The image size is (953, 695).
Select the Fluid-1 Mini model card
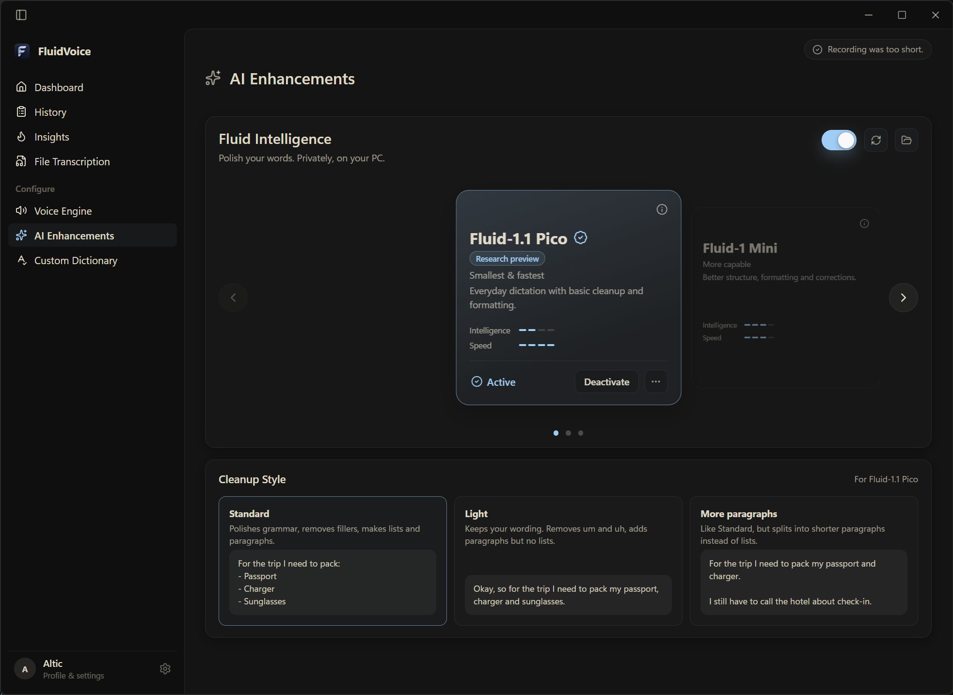pos(786,298)
